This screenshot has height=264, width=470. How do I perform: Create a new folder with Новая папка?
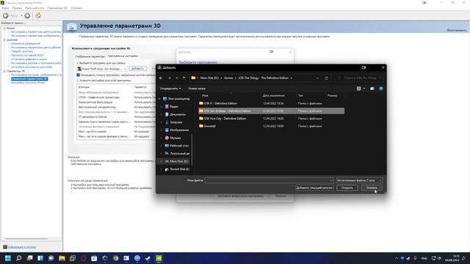coord(197,89)
